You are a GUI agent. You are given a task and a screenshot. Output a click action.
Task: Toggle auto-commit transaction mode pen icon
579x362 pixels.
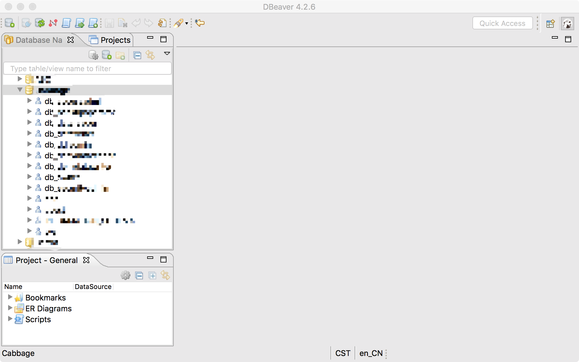[179, 23]
